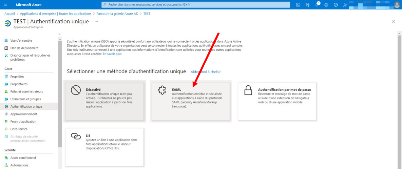Click the Proxy d'application icon
The height and width of the screenshot is (170, 402).
(x=6, y=122)
